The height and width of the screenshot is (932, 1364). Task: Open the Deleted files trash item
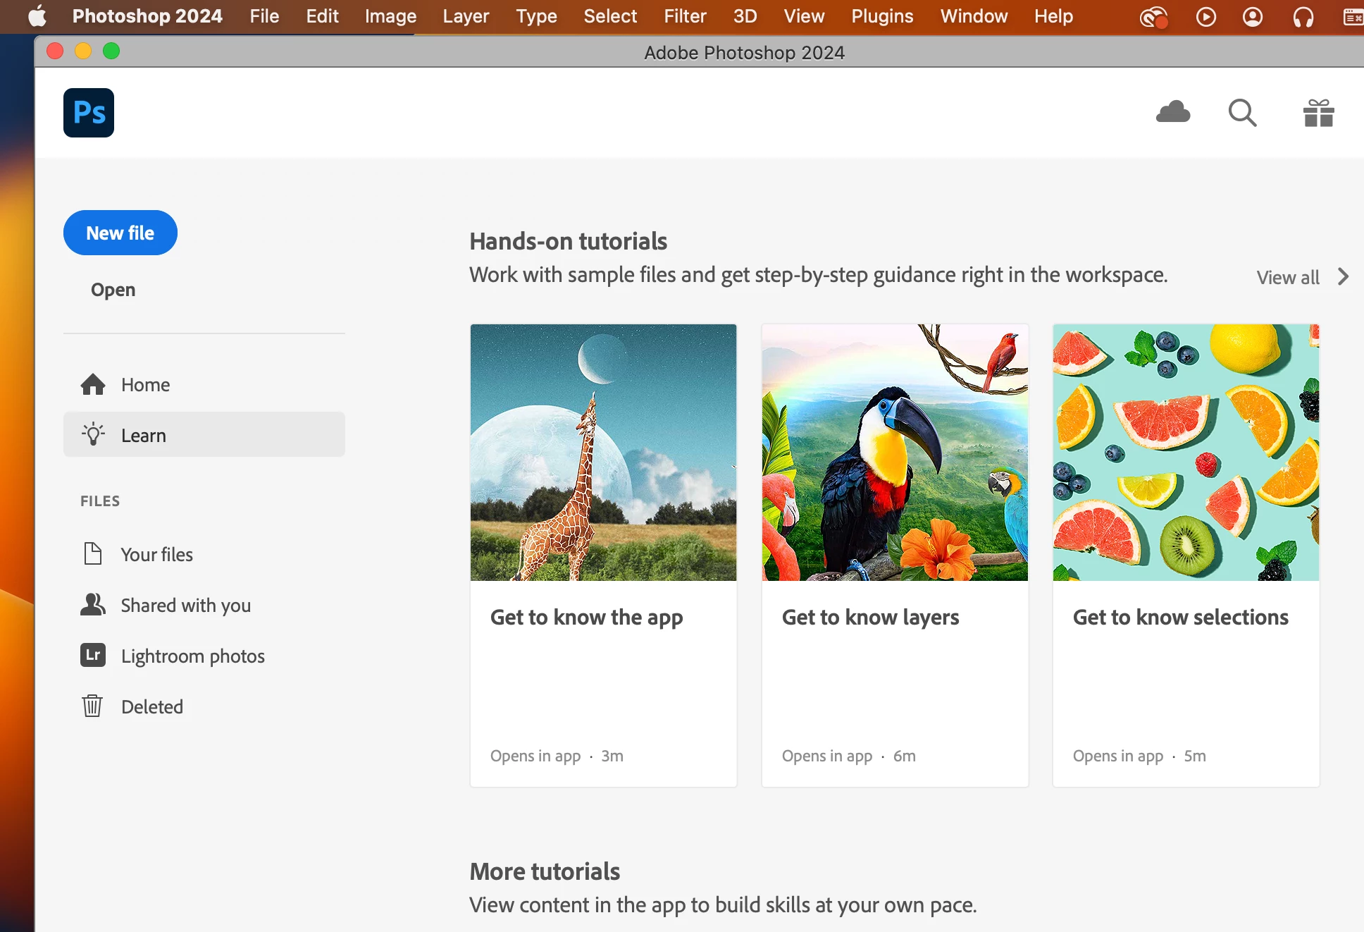point(151,707)
